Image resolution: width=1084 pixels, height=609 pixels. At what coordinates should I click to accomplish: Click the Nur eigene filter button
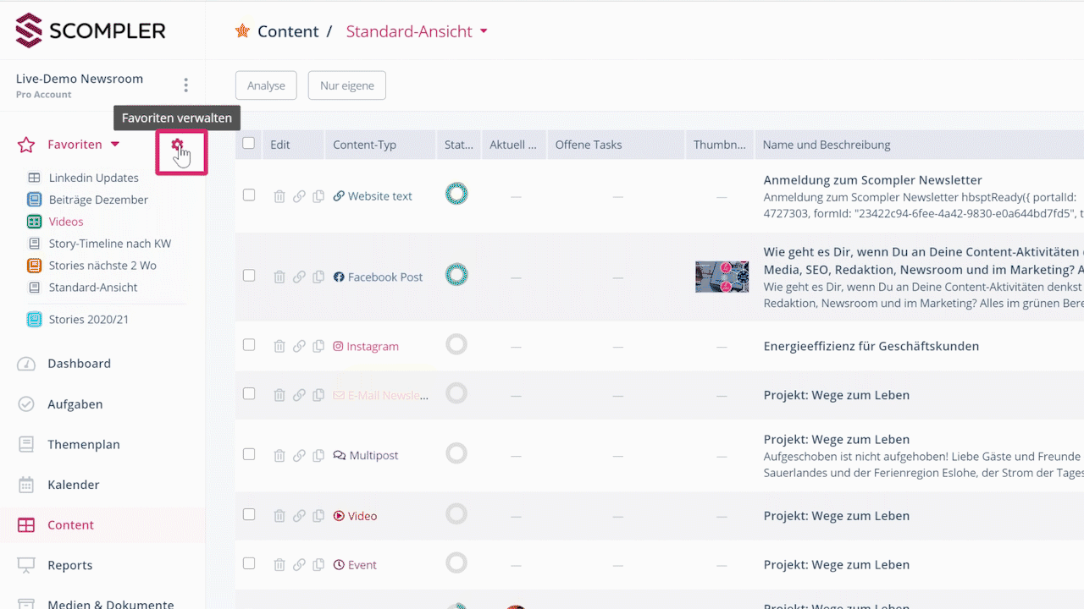click(x=347, y=85)
